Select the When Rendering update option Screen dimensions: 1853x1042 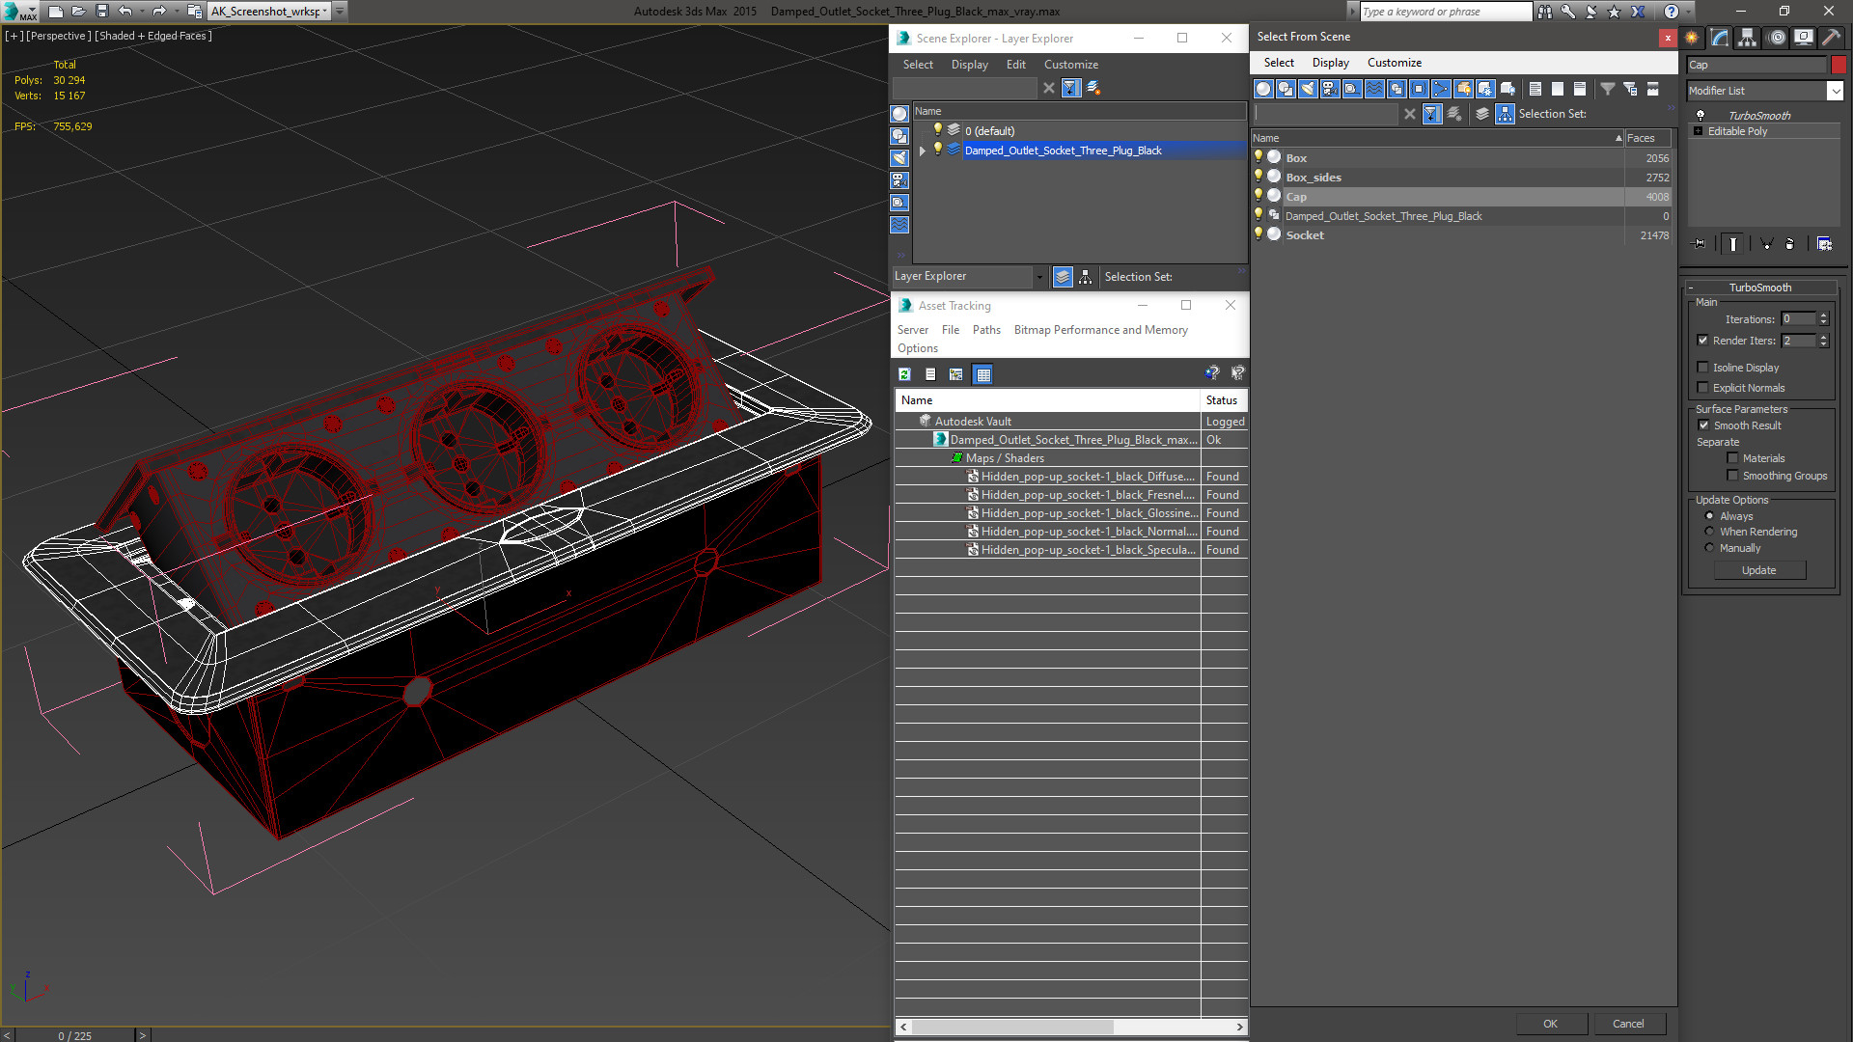pyautogui.click(x=1710, y=532)
